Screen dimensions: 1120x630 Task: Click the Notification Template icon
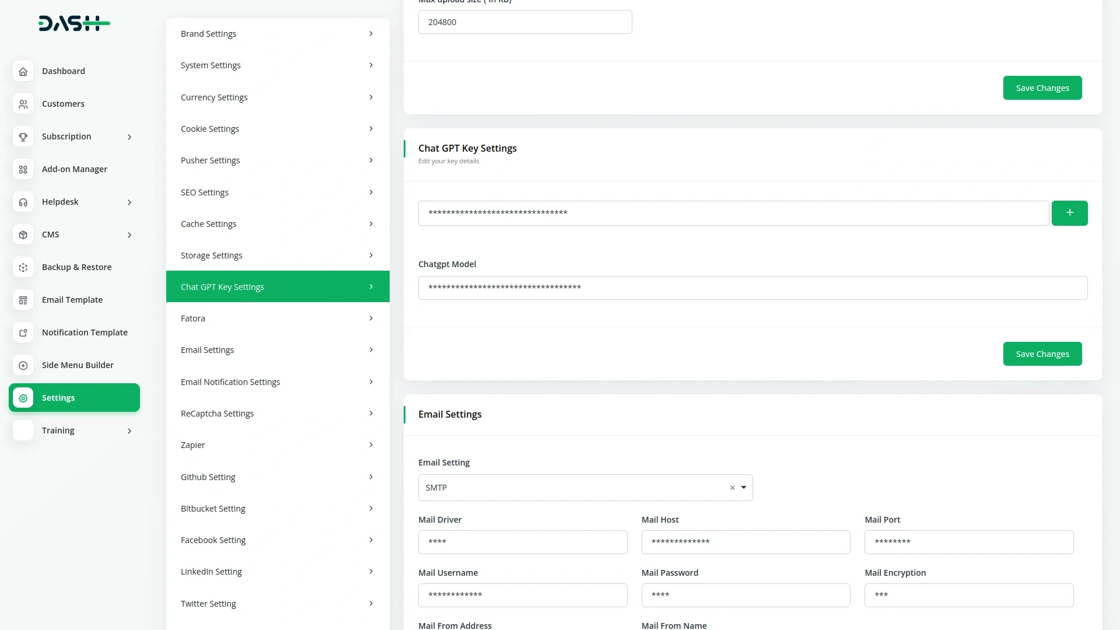[x=23, y=332]
